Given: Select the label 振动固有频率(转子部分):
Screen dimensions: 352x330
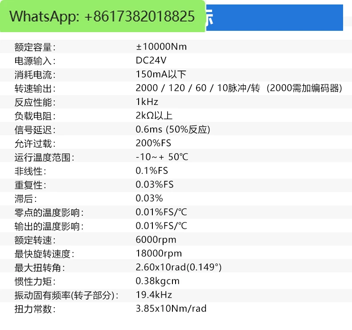Looking at the screenshot, I should tap(66, 295).
